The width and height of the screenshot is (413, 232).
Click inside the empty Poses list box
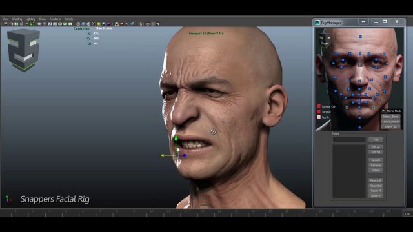pyautogui.click(x=349, y=171)
